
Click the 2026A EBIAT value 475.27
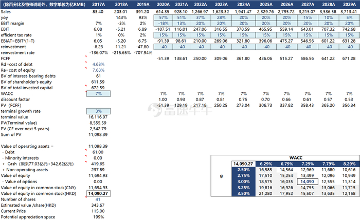(286, 41)
